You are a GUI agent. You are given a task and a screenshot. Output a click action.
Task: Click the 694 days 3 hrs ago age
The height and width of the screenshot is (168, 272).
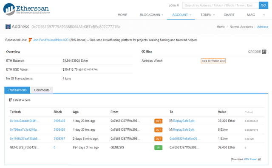tap(86, 147)
